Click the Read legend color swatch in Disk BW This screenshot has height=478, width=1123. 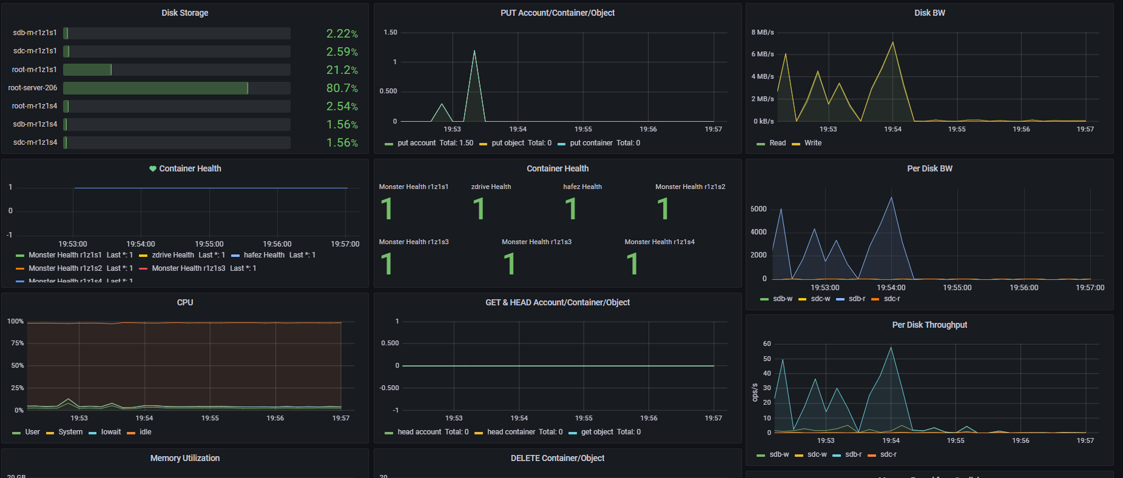tap(761, 144)
